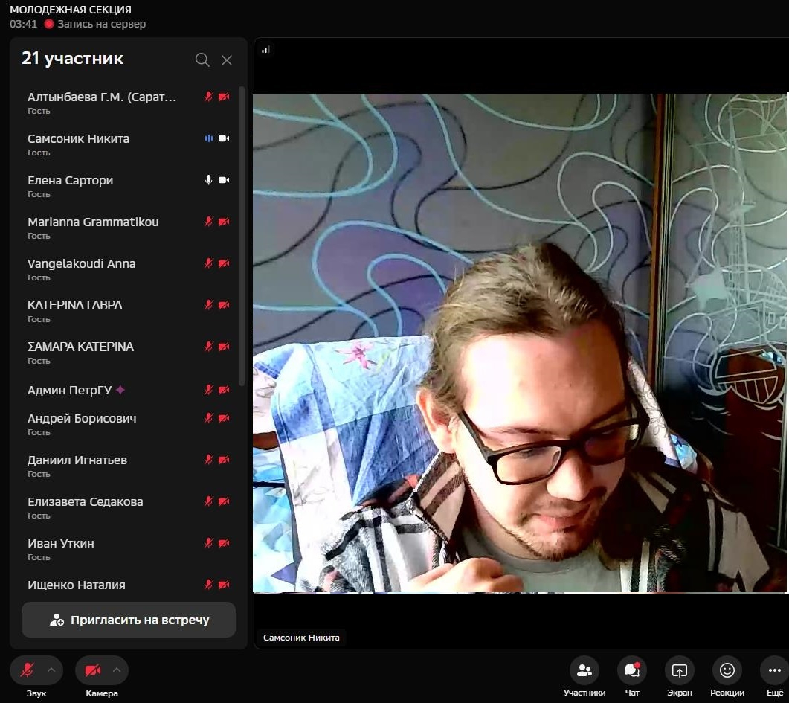Click the signal strength indicator icon
Image resolution: width=789 pixels, height=703 pixels.
(265, 50)
